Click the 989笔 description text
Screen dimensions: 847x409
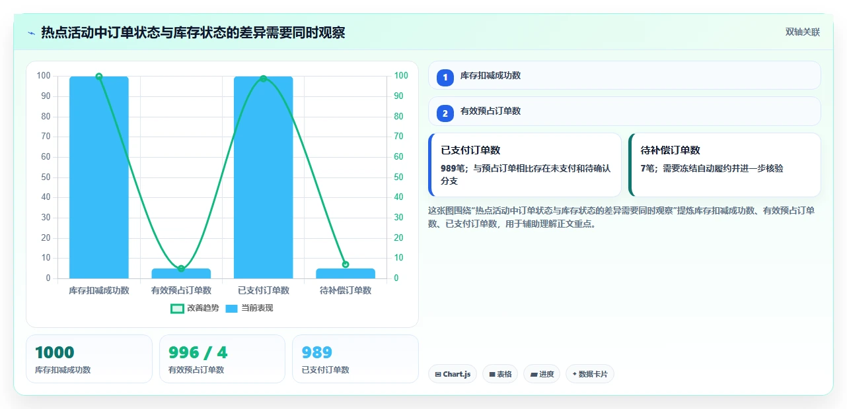[525, 174]
